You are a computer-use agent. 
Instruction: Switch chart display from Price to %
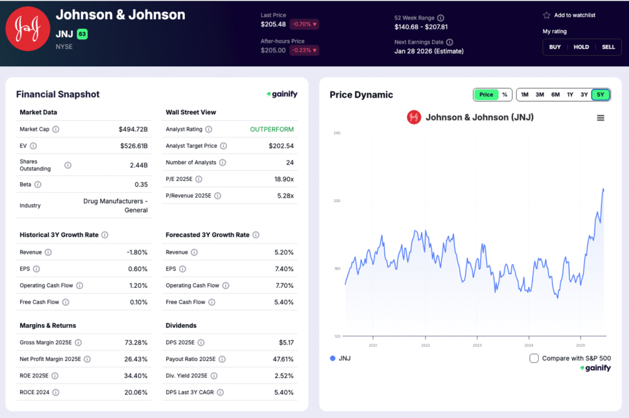[506, 95]
